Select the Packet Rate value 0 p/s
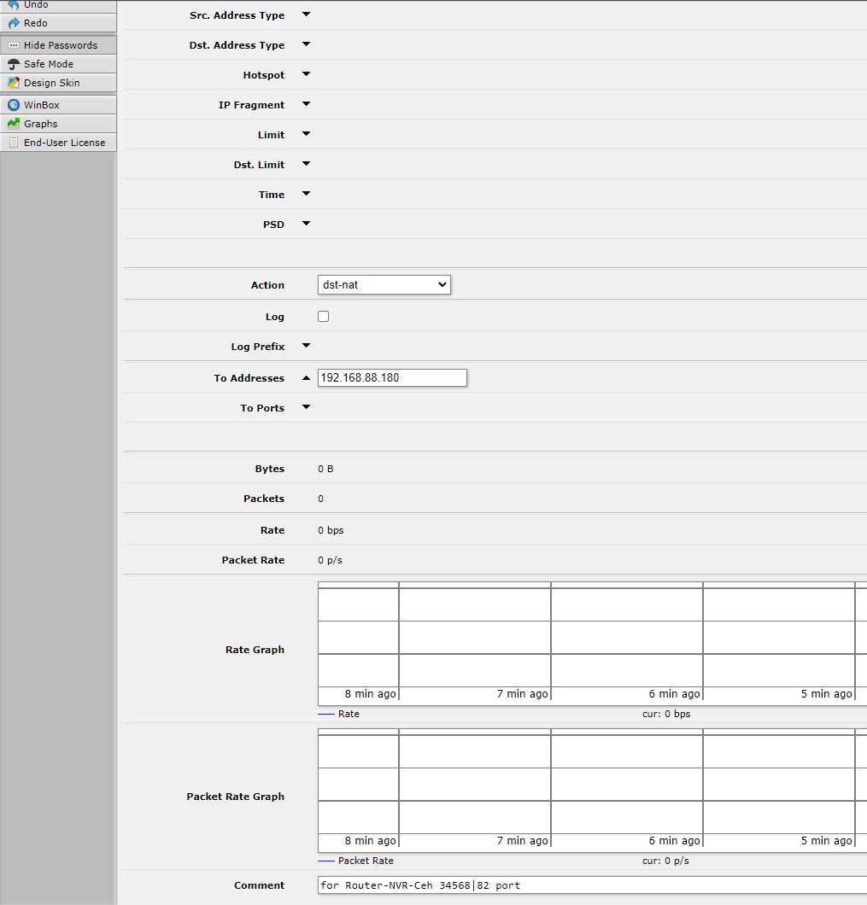The image size is (867, 905). point(330,560)
